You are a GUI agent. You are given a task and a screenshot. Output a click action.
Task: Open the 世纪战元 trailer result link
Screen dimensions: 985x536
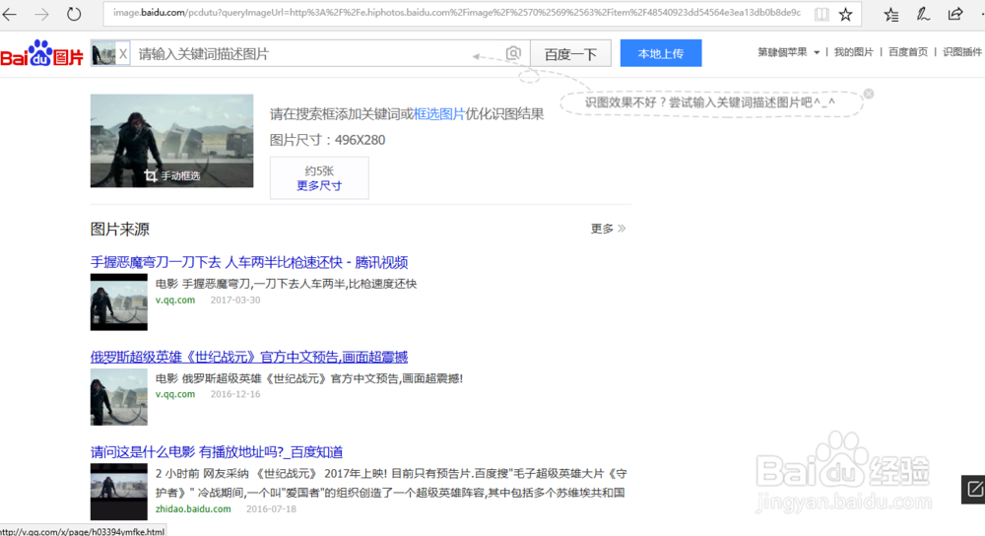coord(249,357)
